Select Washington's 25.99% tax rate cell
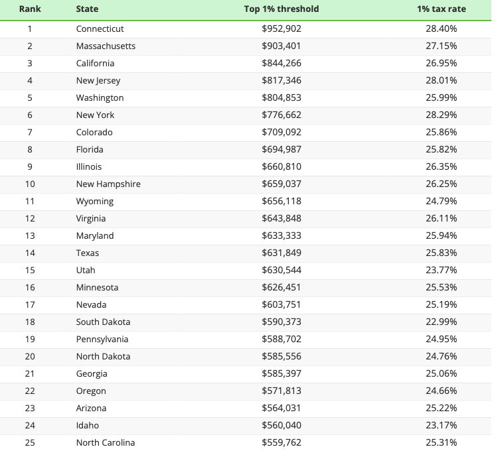Image resolution: width=498 pixels, height=451 pixels. point(441,98)
